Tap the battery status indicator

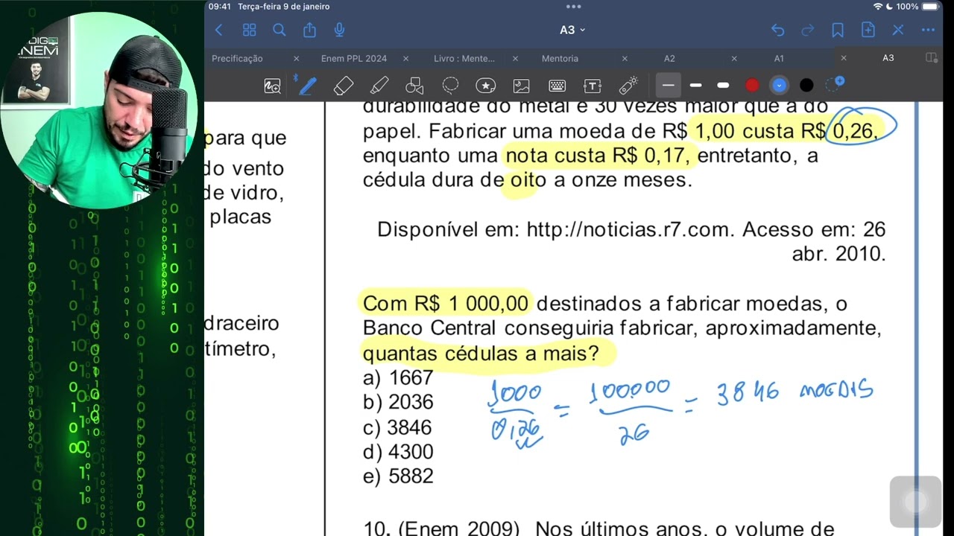coord(932,6)
